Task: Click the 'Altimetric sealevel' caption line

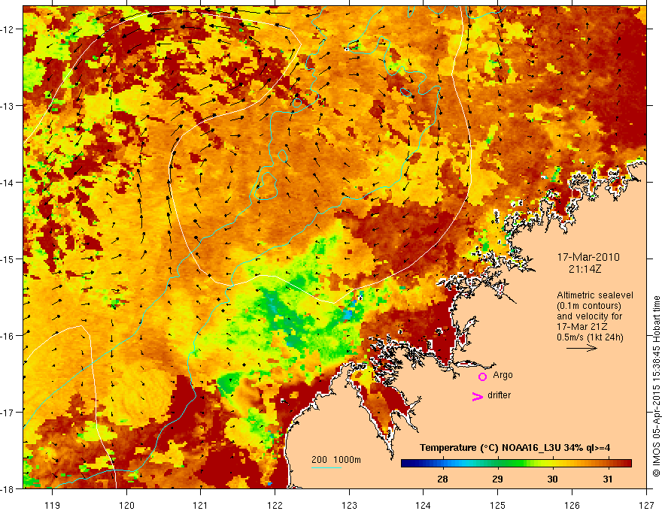Action: point(595,295)
